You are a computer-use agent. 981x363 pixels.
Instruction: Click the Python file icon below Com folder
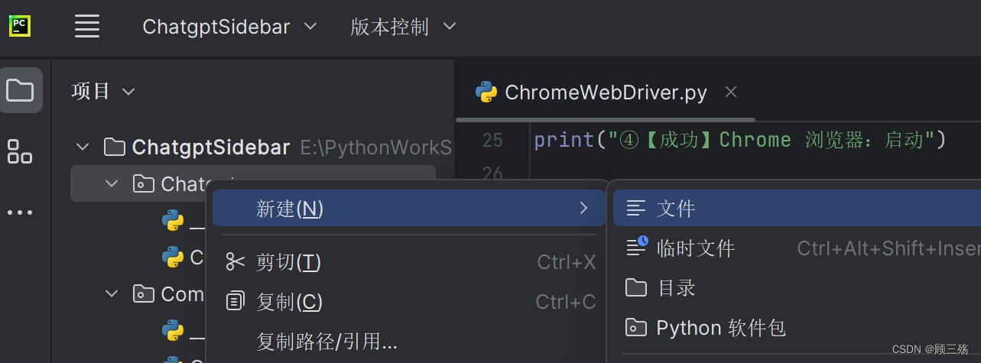coord(173,330)
